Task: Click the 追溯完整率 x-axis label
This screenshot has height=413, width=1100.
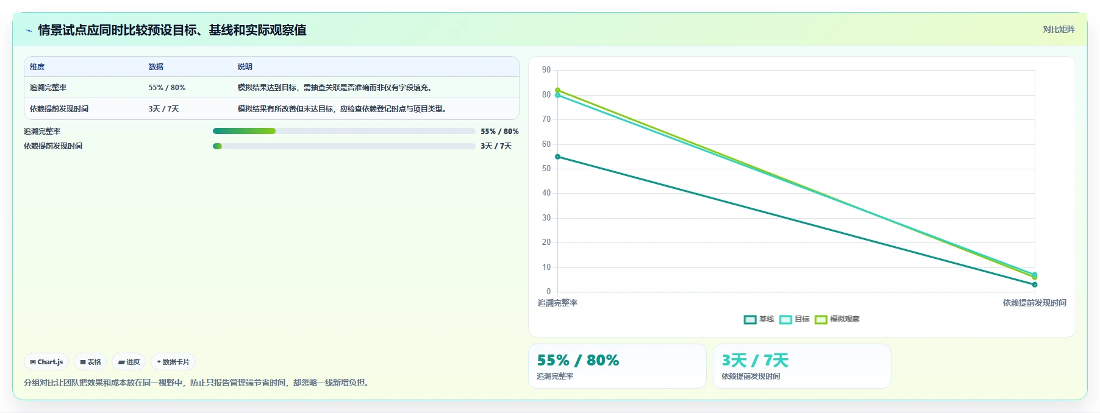Action: (557, 303)
